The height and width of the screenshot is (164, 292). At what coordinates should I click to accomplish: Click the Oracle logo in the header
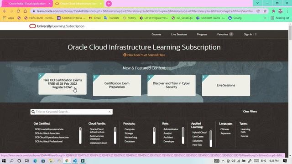click(32, 26)
